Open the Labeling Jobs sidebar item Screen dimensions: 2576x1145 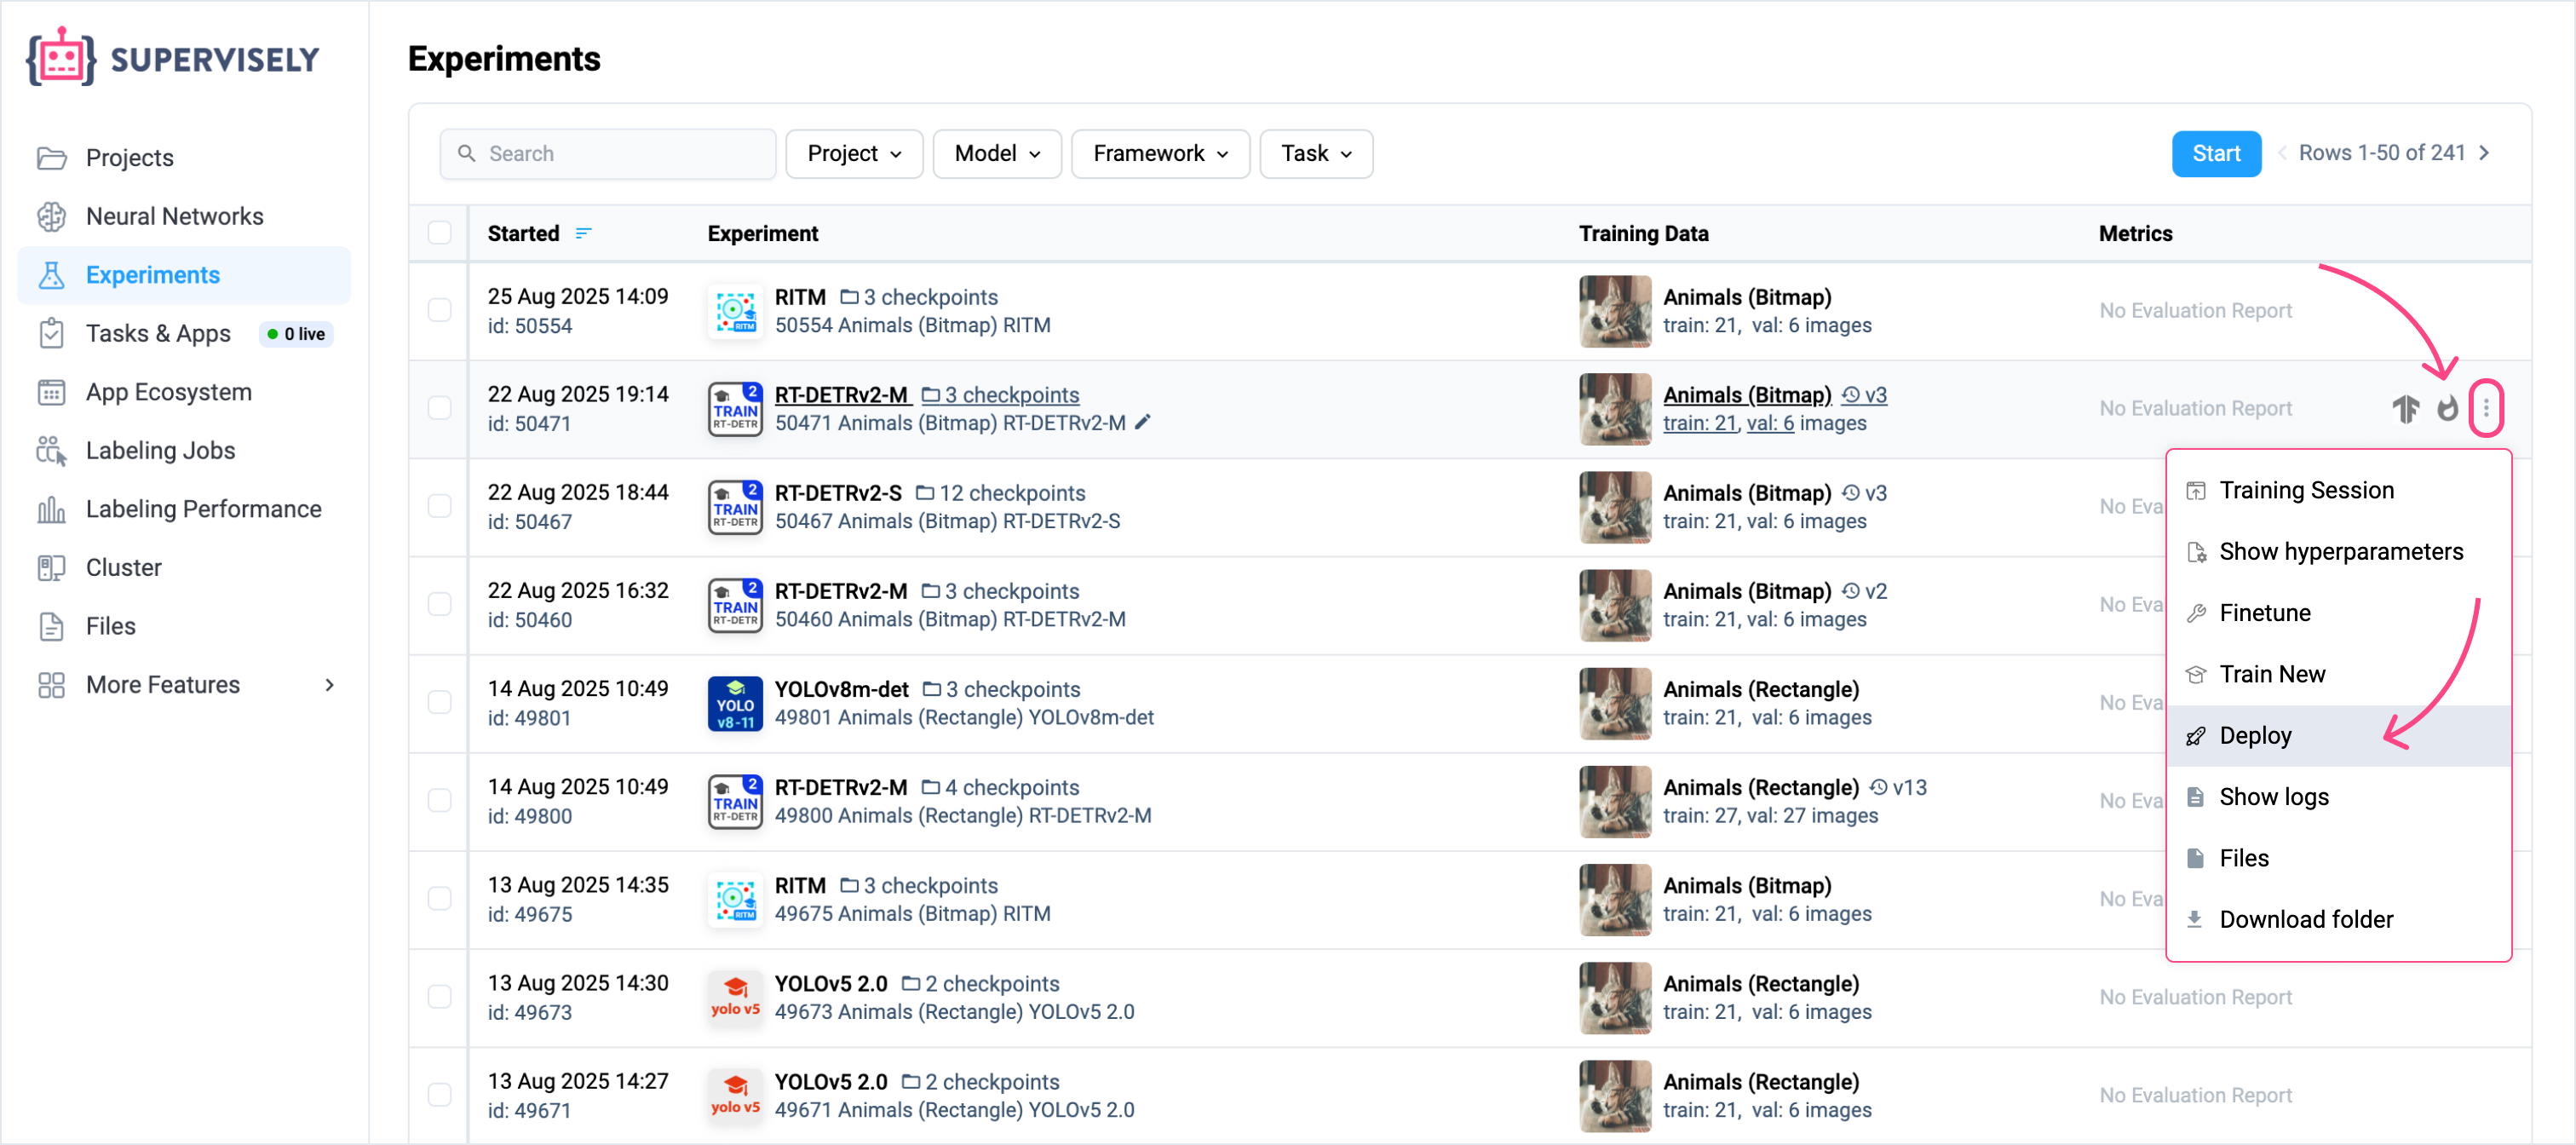(160, 450)
